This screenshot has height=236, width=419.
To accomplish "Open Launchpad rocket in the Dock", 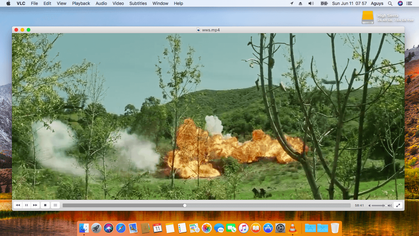I will tap(96, 228).
